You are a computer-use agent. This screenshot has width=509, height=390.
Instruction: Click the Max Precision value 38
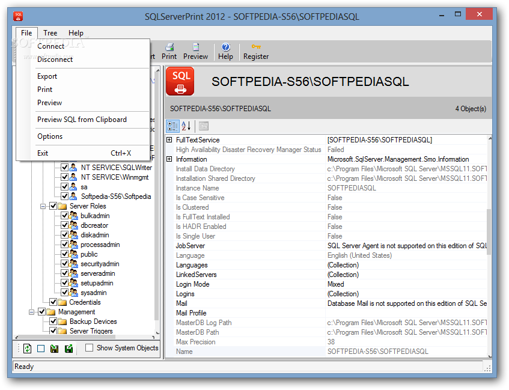point(331,342)
